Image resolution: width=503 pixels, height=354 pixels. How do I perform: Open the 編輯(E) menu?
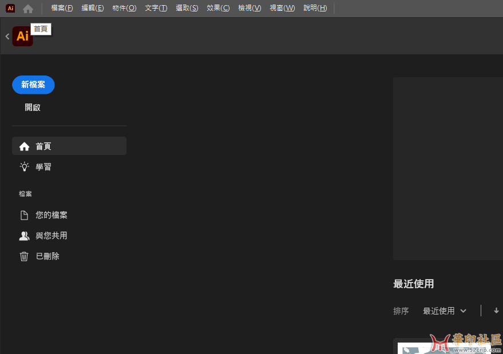tap(93, 8)
